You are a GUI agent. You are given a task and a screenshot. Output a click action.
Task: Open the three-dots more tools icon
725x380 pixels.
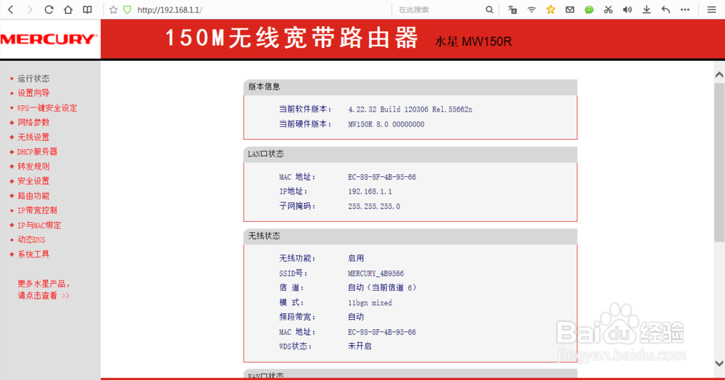685,9
